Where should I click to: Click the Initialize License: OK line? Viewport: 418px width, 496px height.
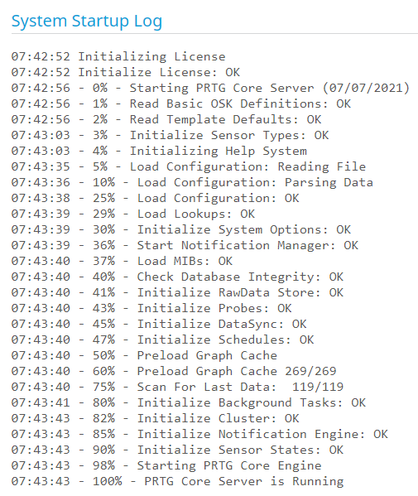tap(126, 72)
